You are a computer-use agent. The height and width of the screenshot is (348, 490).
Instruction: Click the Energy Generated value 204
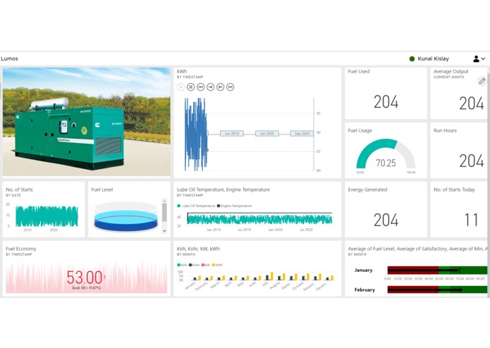(386, 220)
